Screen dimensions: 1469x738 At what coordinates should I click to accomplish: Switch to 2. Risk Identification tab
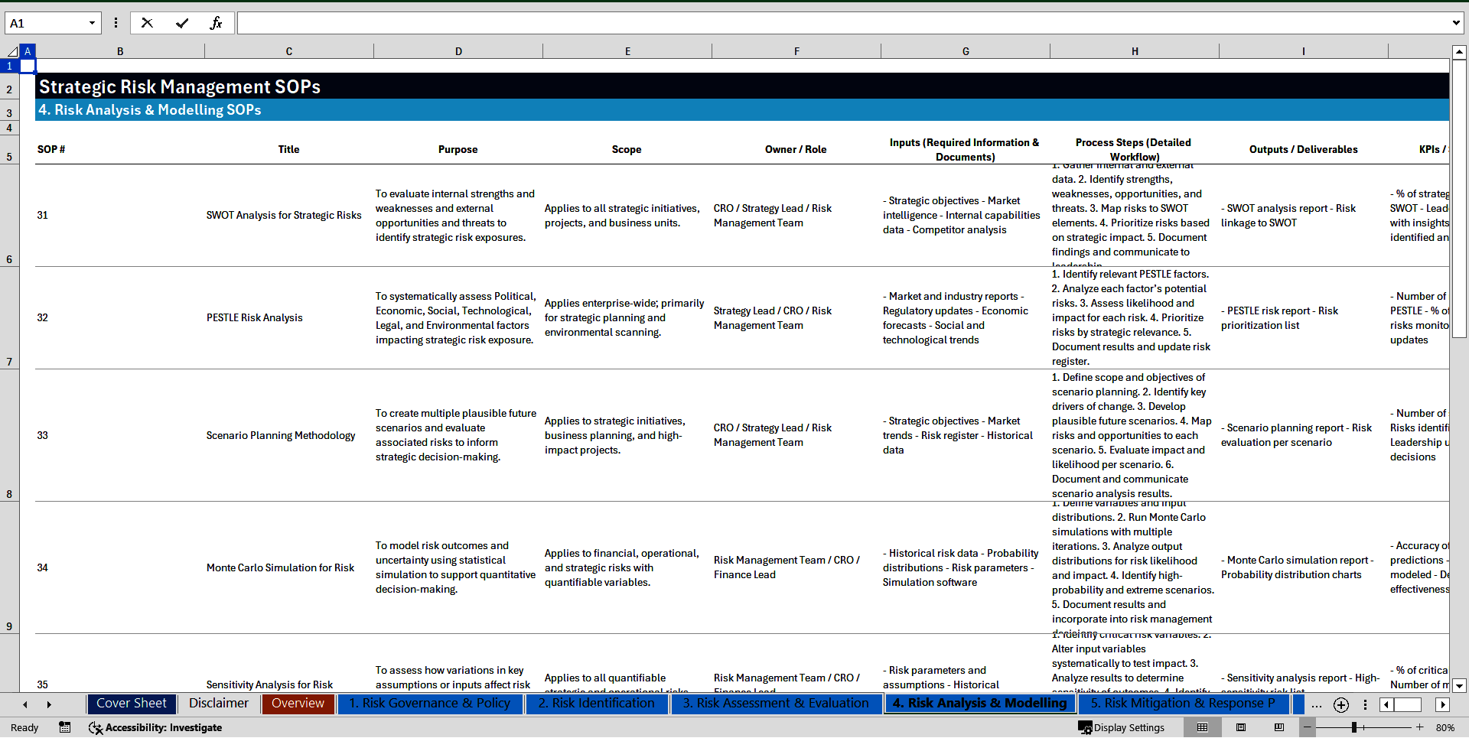[x=596, y=704]
